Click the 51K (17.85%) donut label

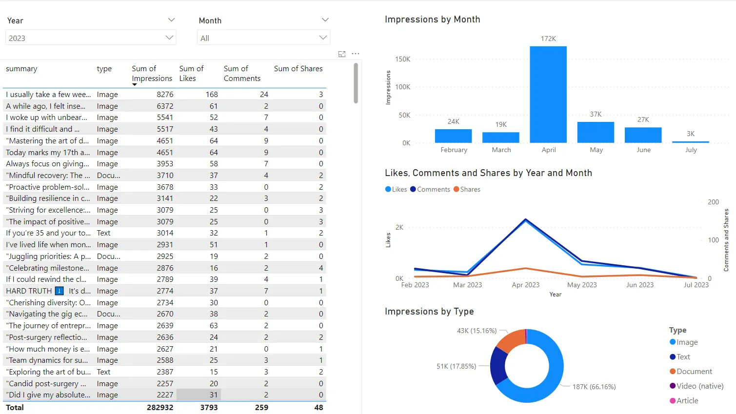[456, 366]
